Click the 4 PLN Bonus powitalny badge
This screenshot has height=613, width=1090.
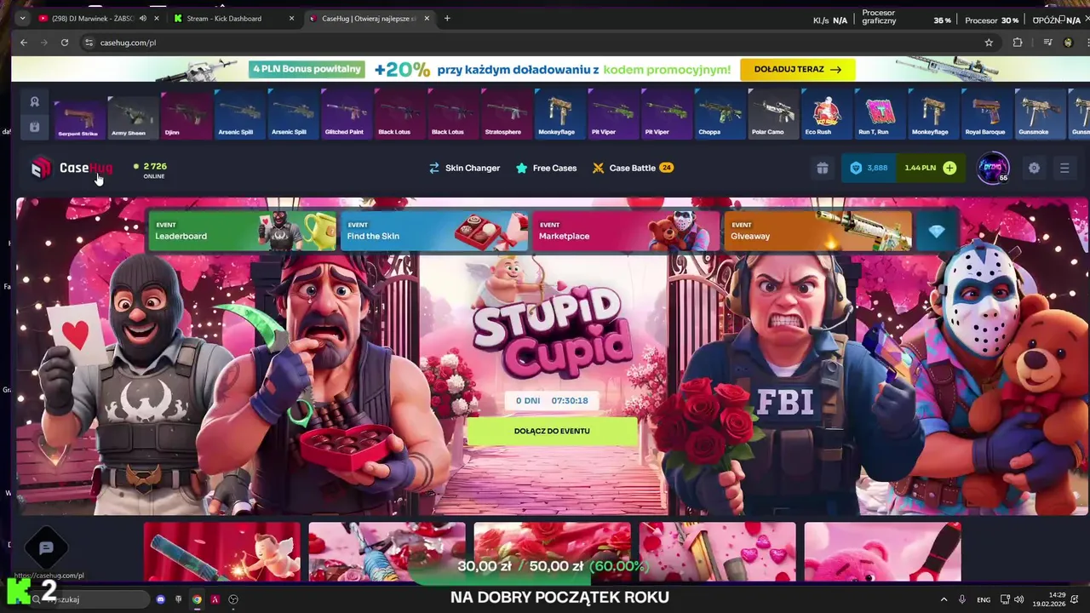click(x=307, y=70)
